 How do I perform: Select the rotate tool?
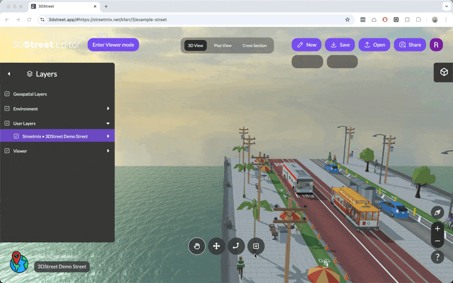click(236, 246)
